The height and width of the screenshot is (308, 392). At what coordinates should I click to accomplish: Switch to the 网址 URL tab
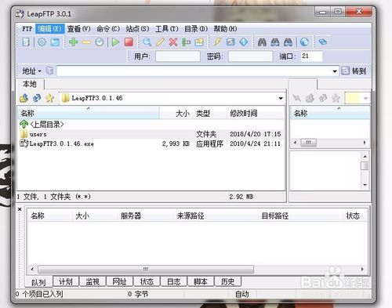[x=119, y=281]
